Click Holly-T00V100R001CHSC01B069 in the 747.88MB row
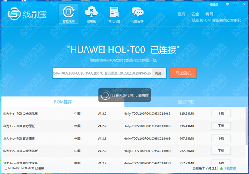The image size is (249, 174). 147,138
